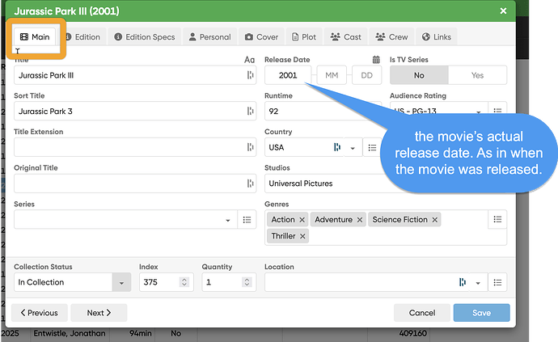The image size is (558, 342).
Task: Set Is TV Series to Yes
Action: tap(477, 75)
